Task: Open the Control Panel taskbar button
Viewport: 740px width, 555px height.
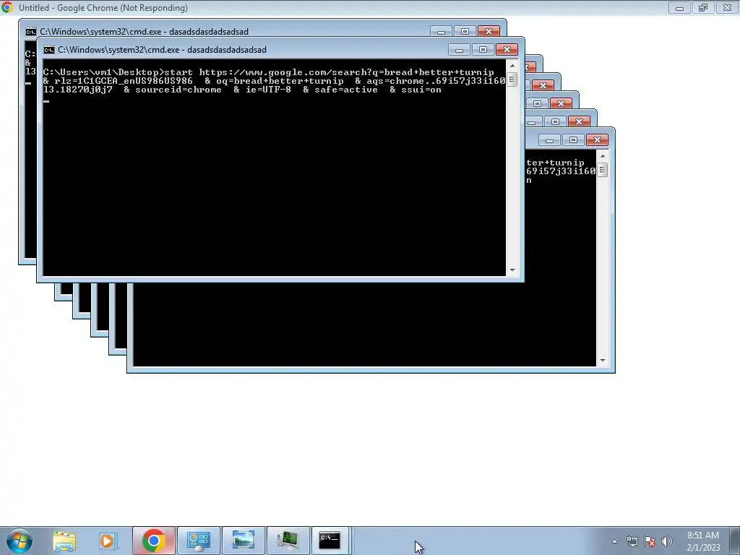Action: click(199, 541)
